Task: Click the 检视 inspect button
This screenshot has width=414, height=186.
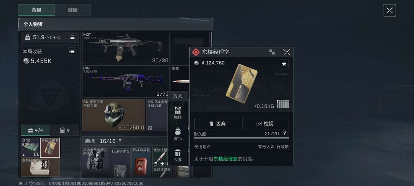Action: click(265, 124)
